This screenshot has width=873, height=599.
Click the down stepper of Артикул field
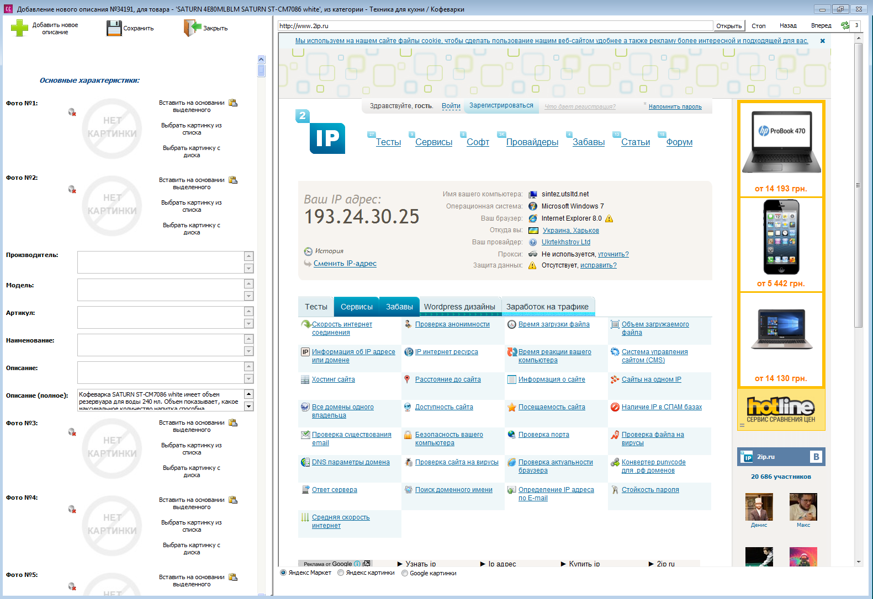[x=249, y=324]
